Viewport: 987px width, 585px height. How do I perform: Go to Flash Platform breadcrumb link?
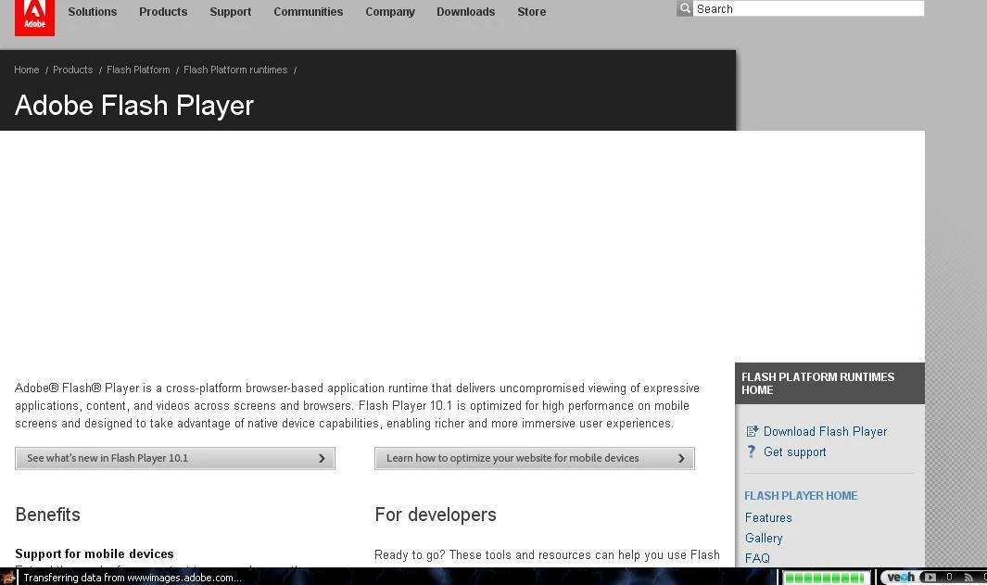point(138,70)
